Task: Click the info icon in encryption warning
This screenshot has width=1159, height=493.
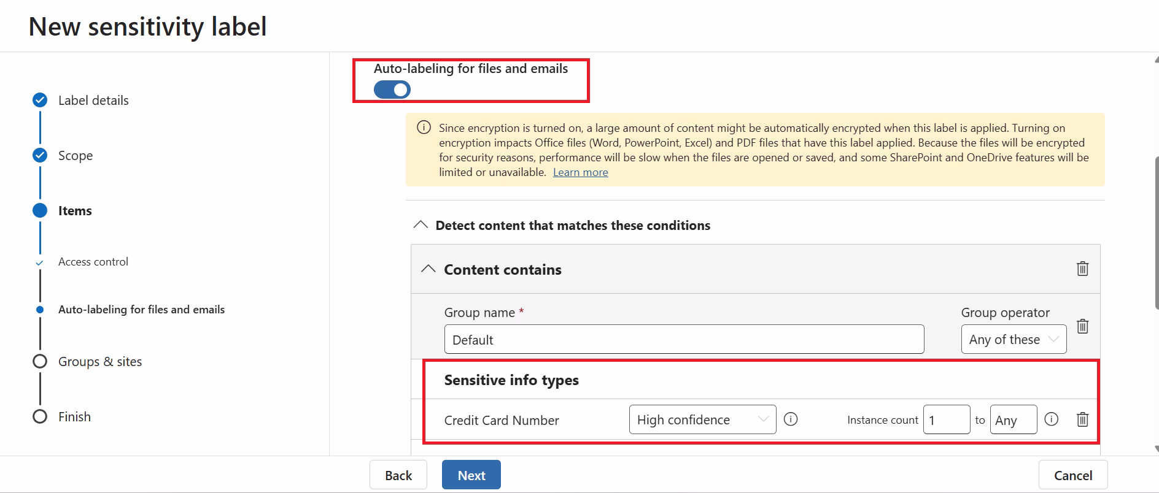Action: pos(424,128)
